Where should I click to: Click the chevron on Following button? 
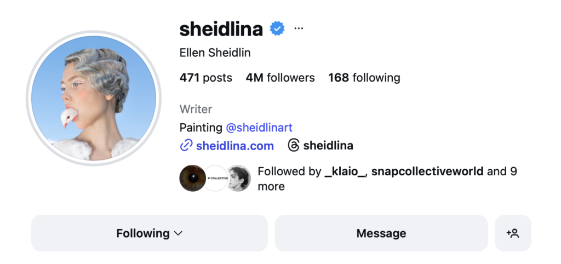pyautogui.click(x=178, y=233)
